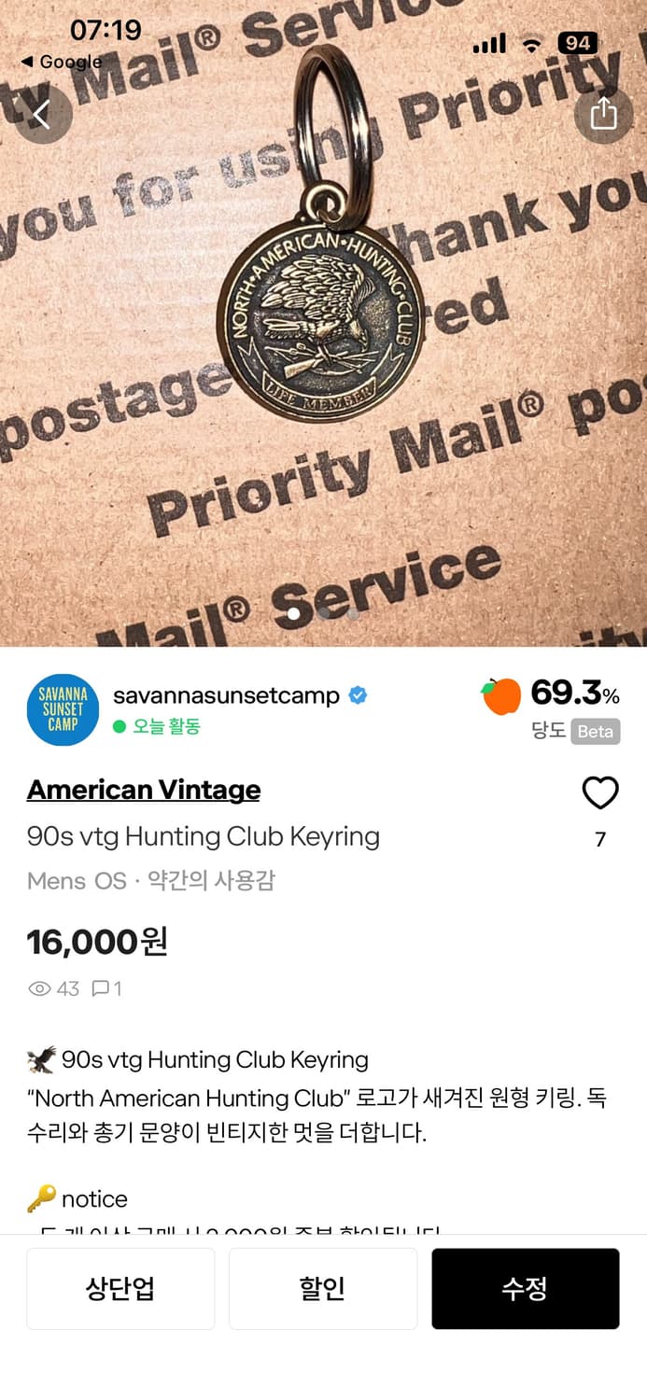Open the comment bubble icon
Screen dimensions: 647x1400
[100, 988]
